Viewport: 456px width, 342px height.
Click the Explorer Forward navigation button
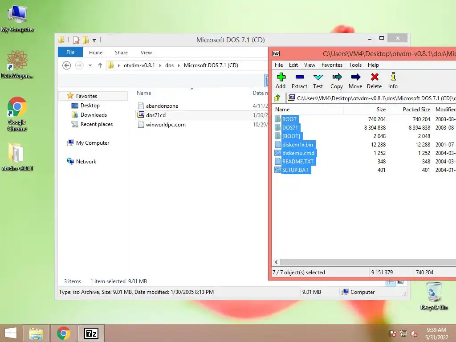[79, 65]
